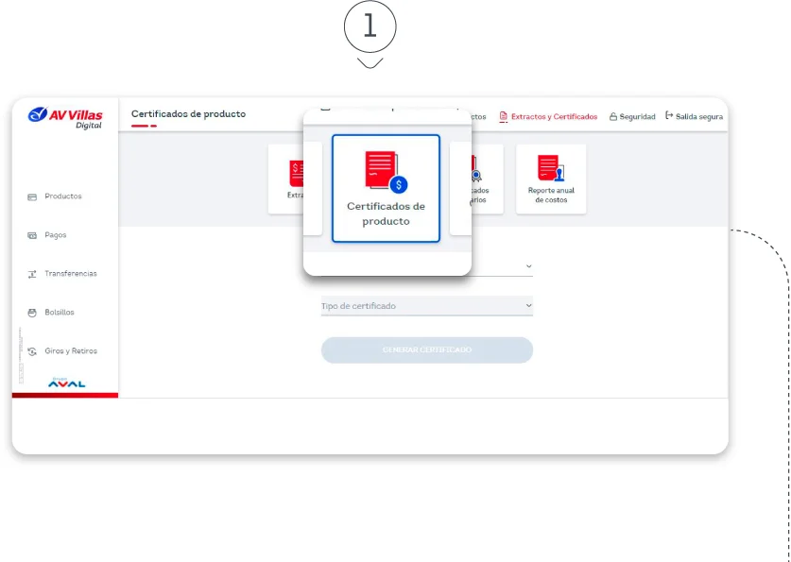
Task: Open Pagos from the left sidebar icon
Action: [x=31, y=235]
